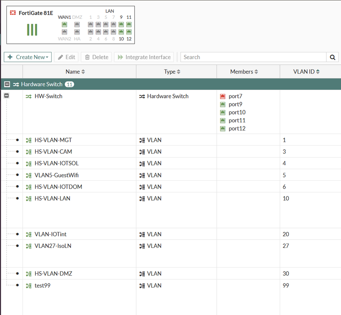Screen dimensions: 341x315
Task: Click the Edit button
Action: 66,57
